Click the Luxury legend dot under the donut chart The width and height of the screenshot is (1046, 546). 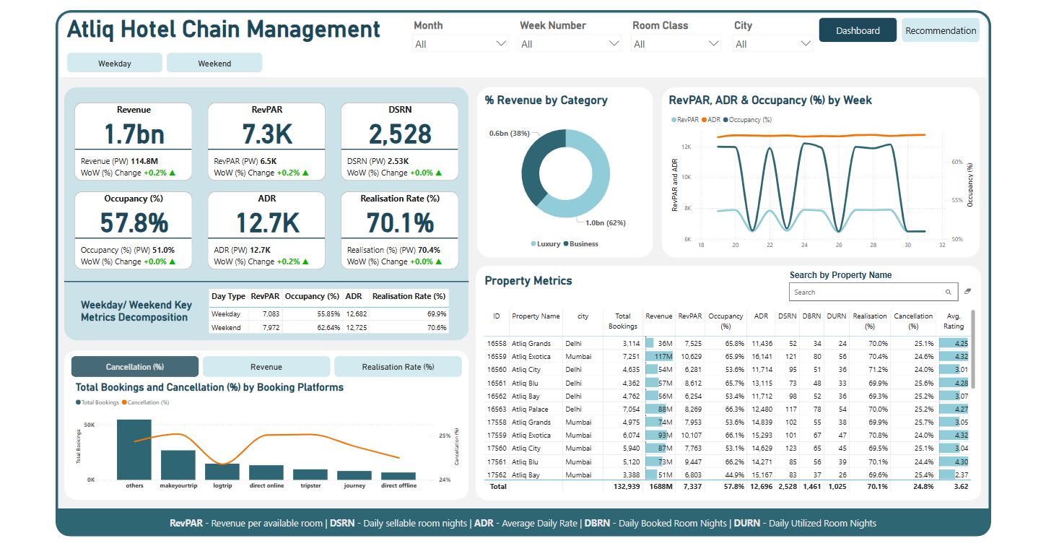click(x=532, y=243)
